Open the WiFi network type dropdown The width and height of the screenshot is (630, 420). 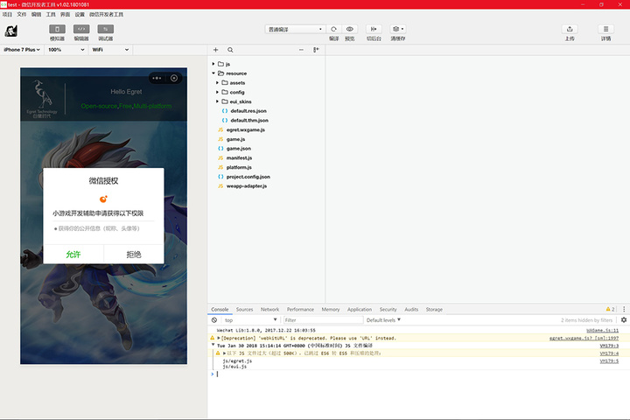(x=110, y=50)
